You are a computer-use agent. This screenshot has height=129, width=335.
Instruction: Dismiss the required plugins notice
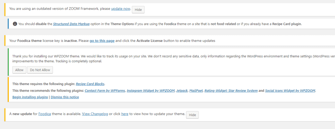tap(65, 97)
